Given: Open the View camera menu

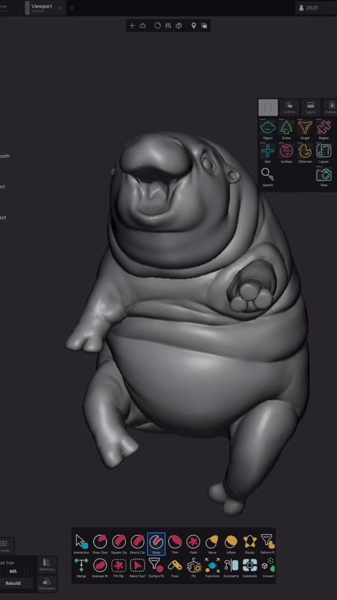Looking at the screenshot, I should coord(324,177).
